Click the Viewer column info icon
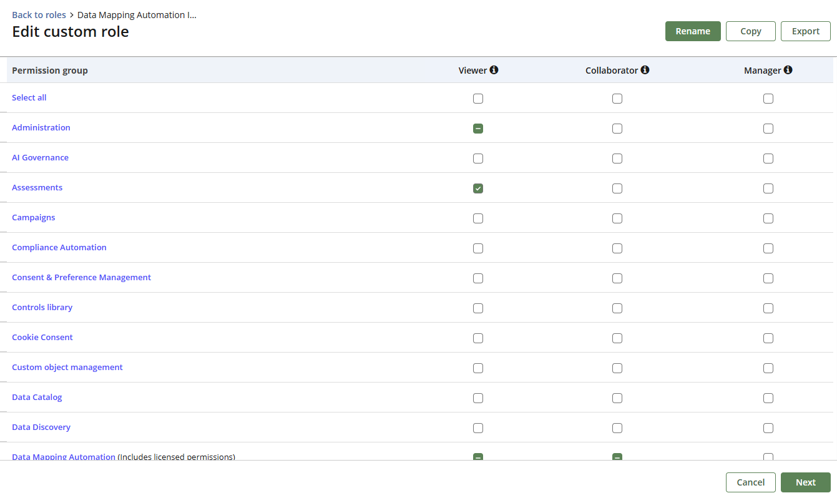This screenshot has width=837, height=498. pyautogui.click(x=494, y=70)
